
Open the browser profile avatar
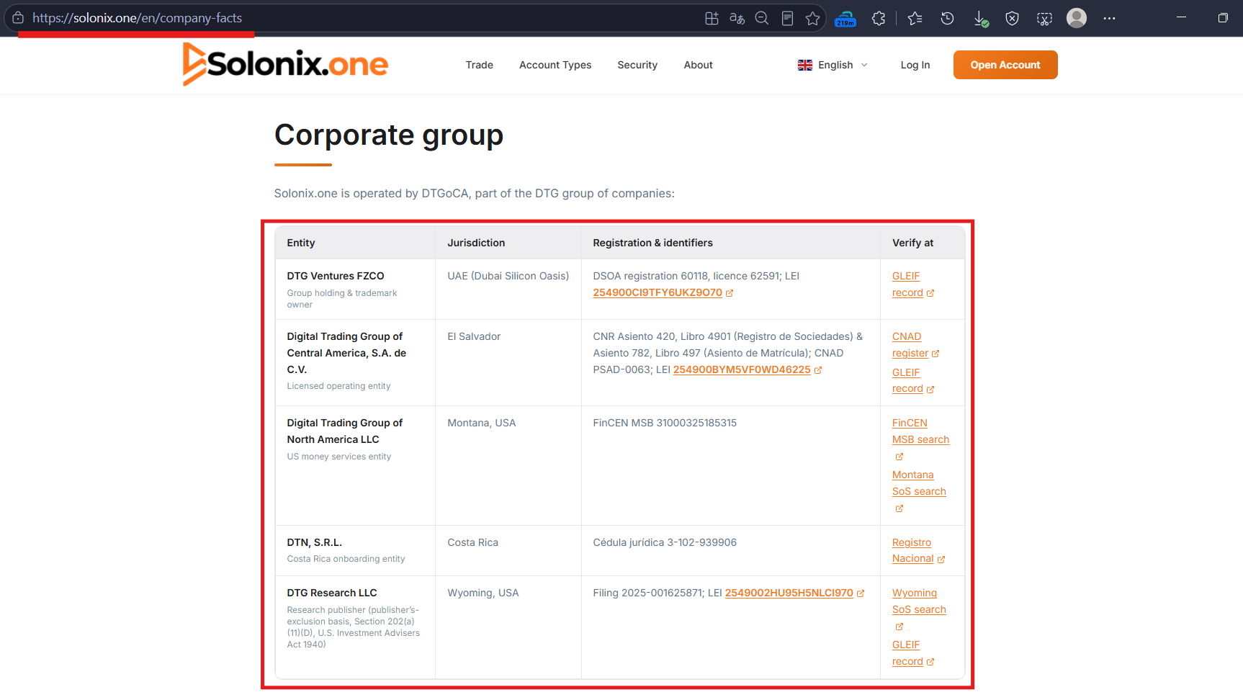coord(1077,18)
